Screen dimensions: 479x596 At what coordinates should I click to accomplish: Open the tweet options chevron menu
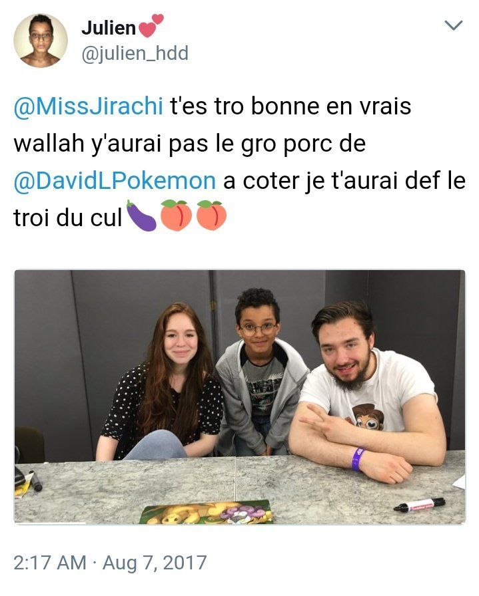(x=454, y=25)
